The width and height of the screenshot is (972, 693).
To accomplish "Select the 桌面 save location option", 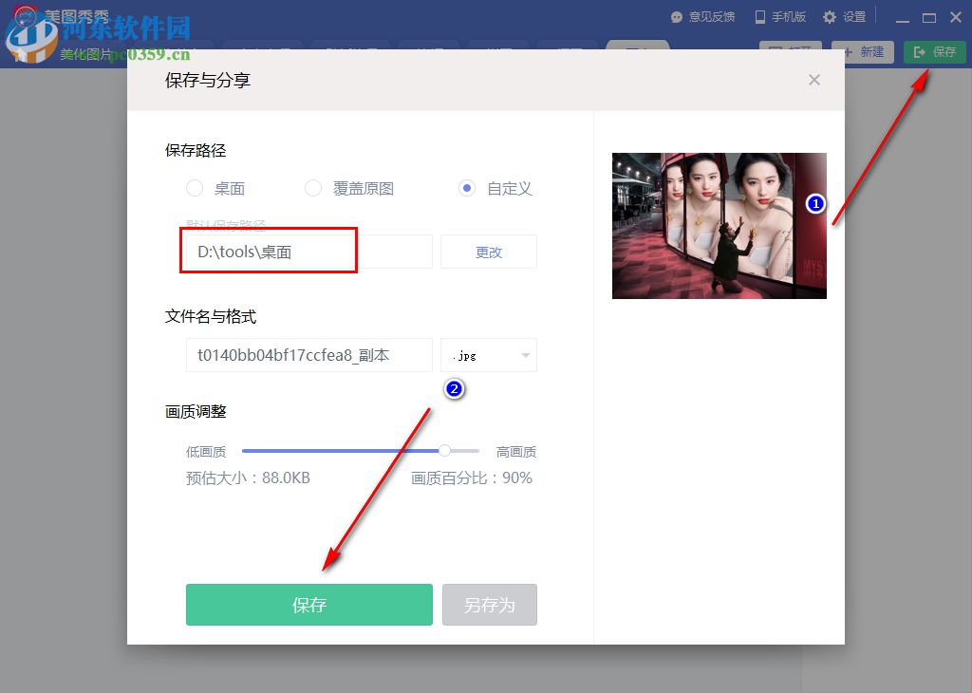I will [x=195, y=188].
